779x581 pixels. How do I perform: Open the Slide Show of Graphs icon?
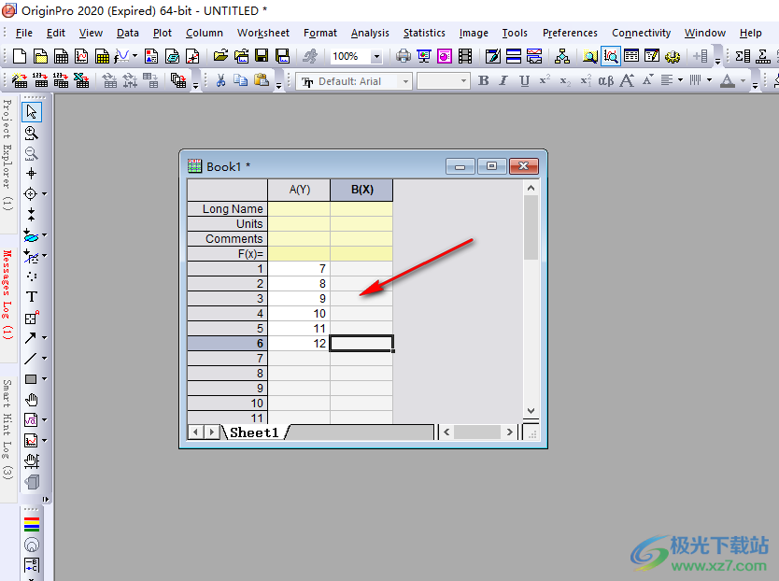[x=424, y=56]
